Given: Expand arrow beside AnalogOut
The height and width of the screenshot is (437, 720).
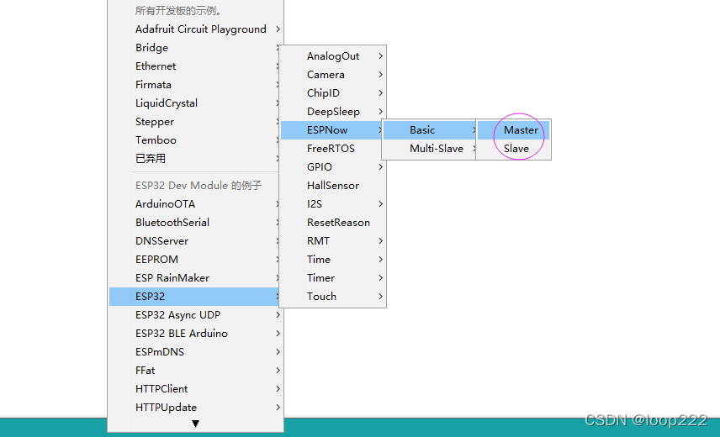Looking at the screenshot, I should pyautogui.click(x=381, y=56).
